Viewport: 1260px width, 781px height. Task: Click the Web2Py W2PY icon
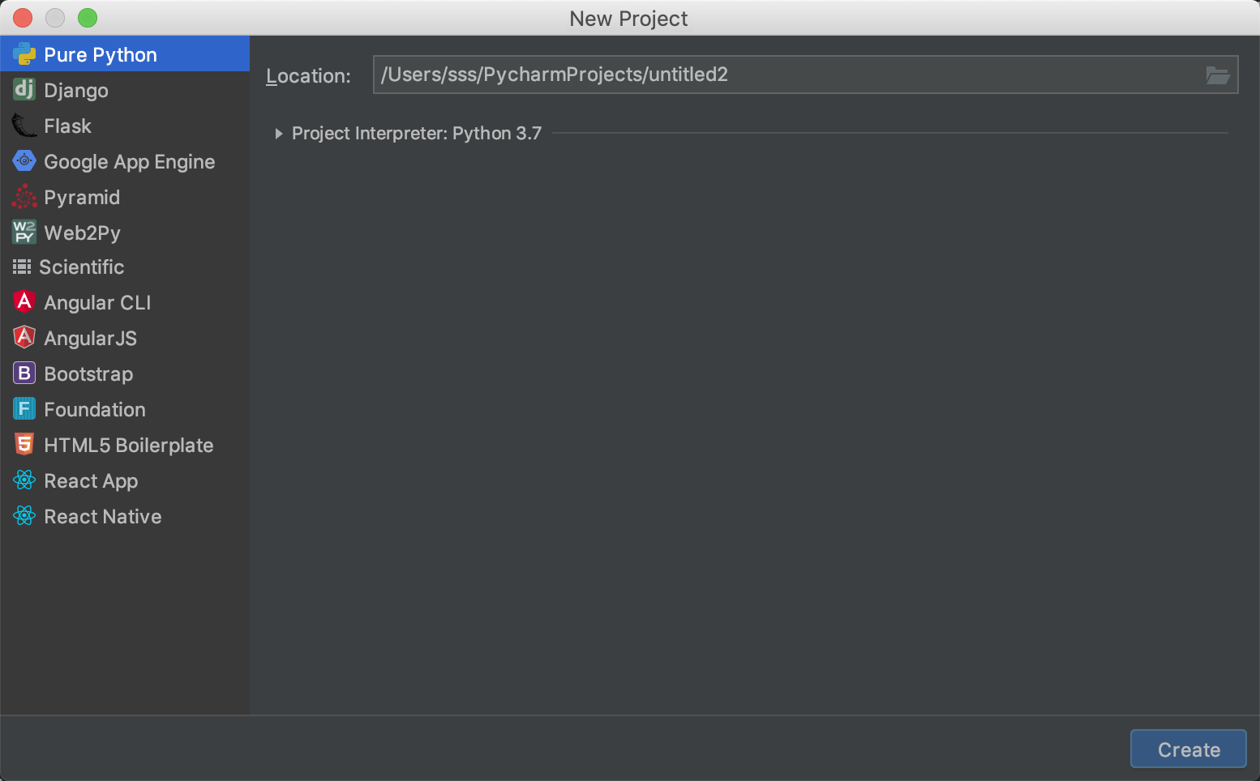tap(24, 233)
